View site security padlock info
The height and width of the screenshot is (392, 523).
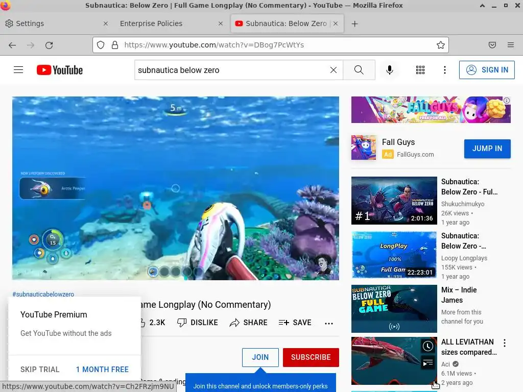click(115, 45)
